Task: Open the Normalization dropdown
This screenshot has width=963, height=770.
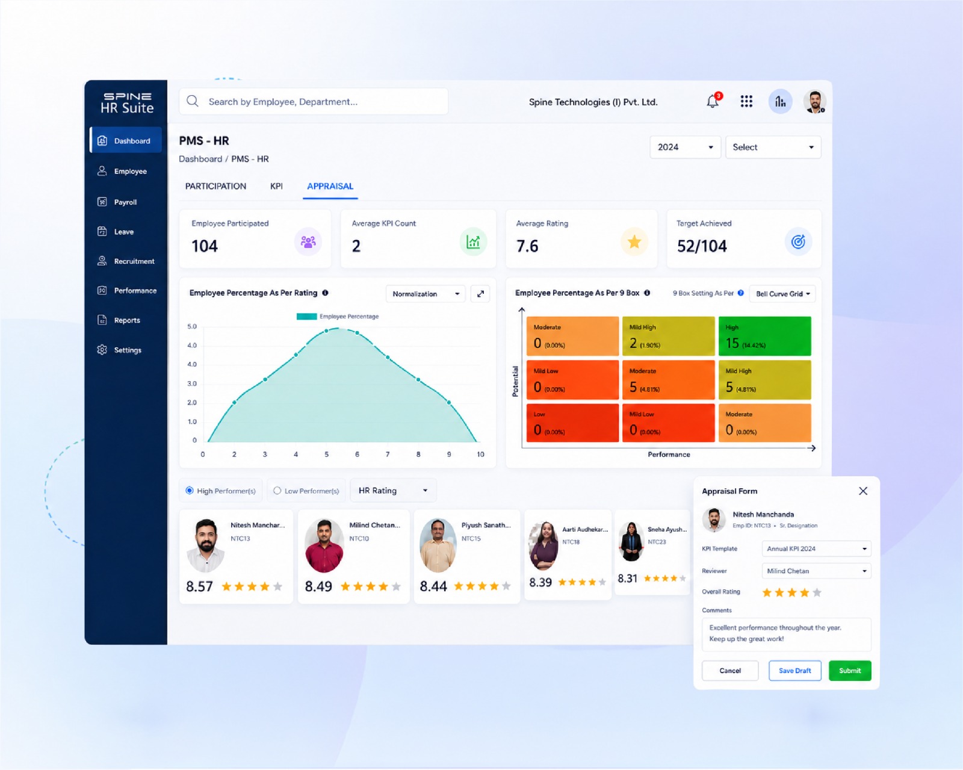Action: tap(426, 294)
